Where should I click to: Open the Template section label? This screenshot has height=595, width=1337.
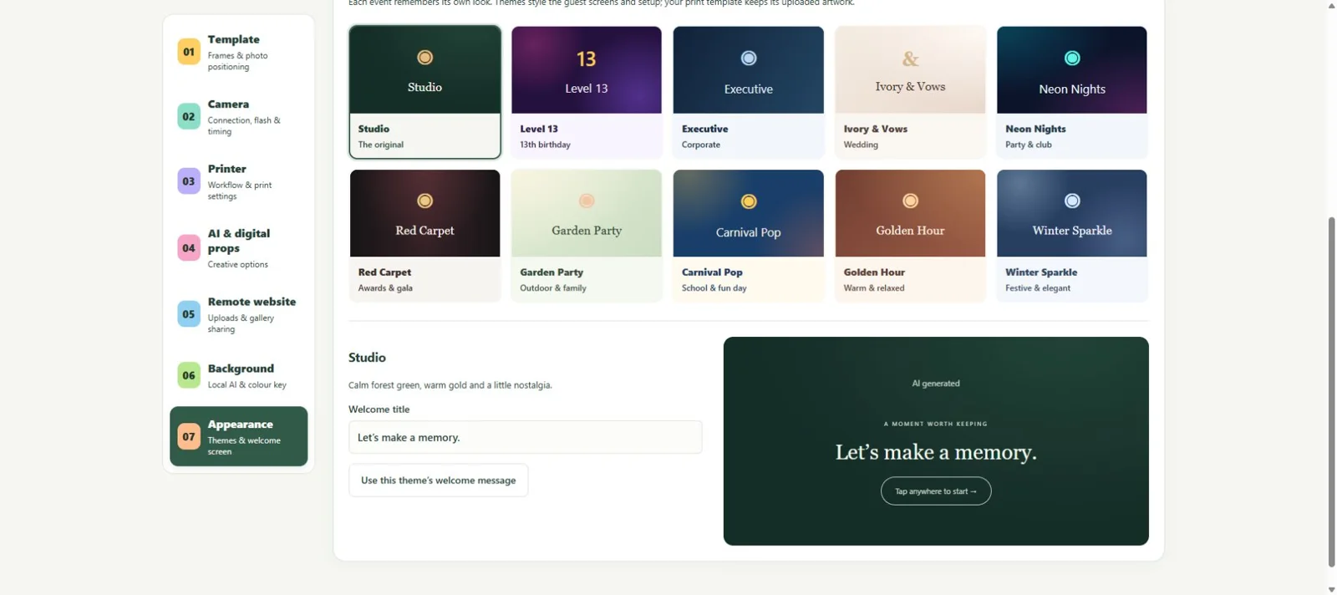(234, 39)
